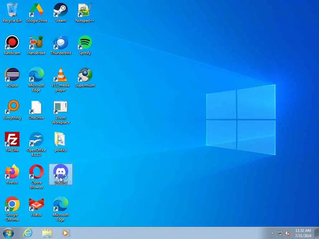Select Microsoft Edge icon beside r3dfox
This screenshot has height=239, width=319.
61,209
